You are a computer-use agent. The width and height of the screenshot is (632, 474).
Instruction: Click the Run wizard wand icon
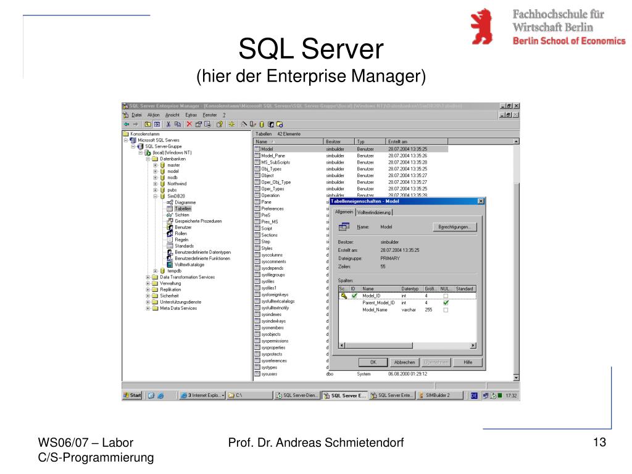244,124
